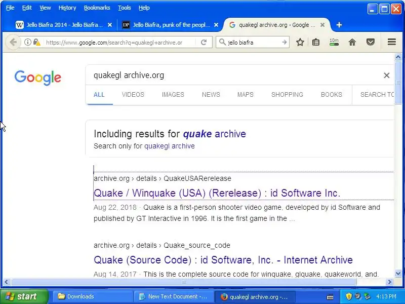The image size is (405, 304).
Task: Open the View menu
Action: [x=45, y=8]
